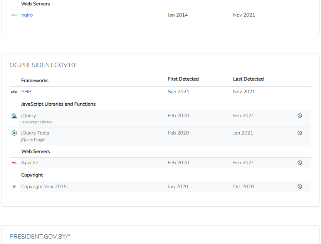Select the Apache entry name
Image resolution: width=321 pixels, height=244 pixels.
[x=29, y=163]
